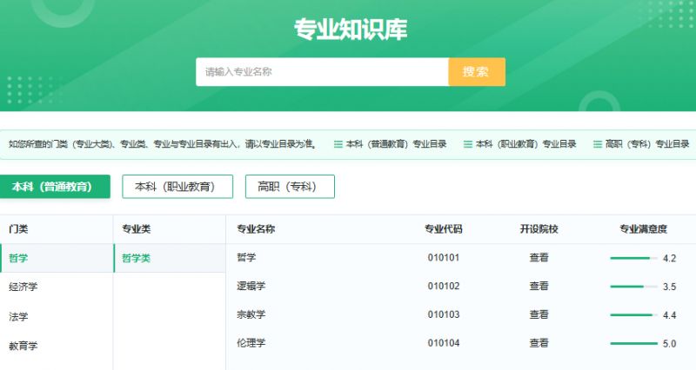Switch to the 本科（职业教育）tab
The width and height of the screenshot is (696, 370).
coord(177,187)
